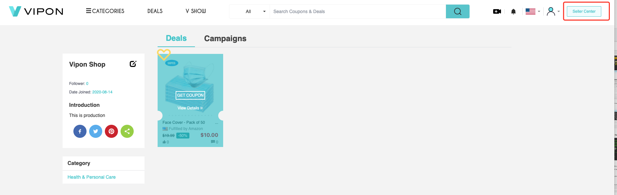Open the All search category dropdown
Image resolution: width=617 pixels, height=195 pixels.
255,11
